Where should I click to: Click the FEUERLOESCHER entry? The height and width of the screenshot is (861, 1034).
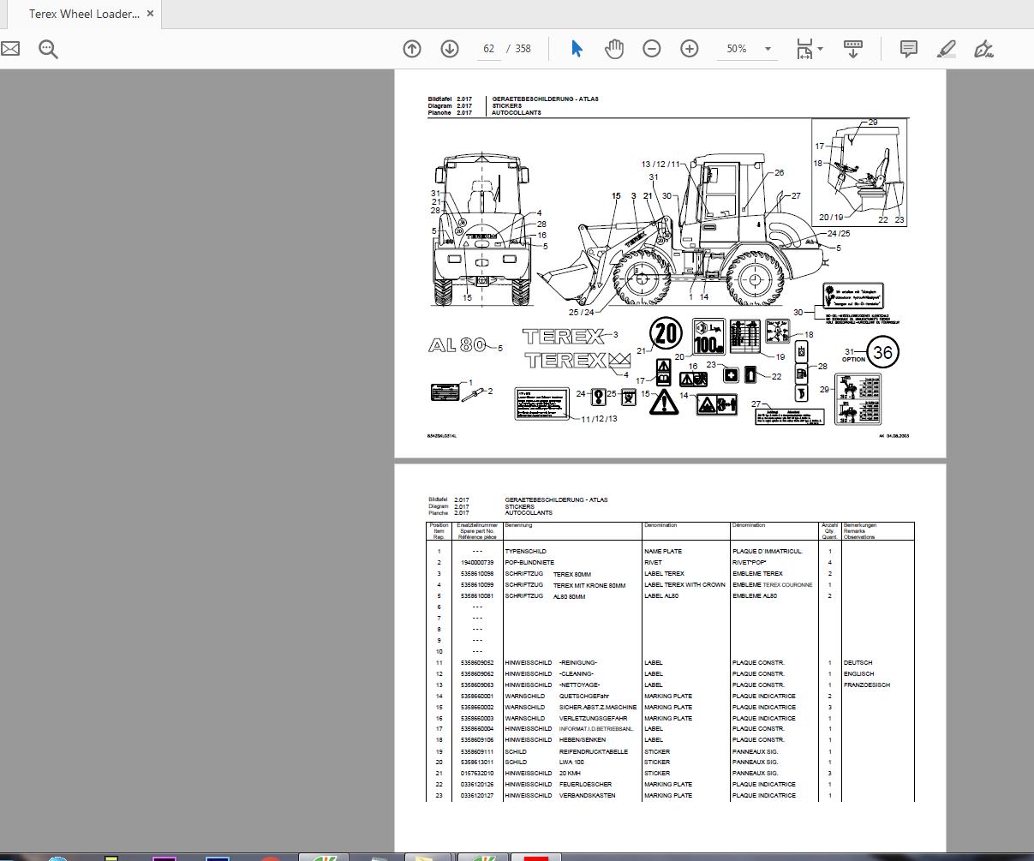[585, 785]
